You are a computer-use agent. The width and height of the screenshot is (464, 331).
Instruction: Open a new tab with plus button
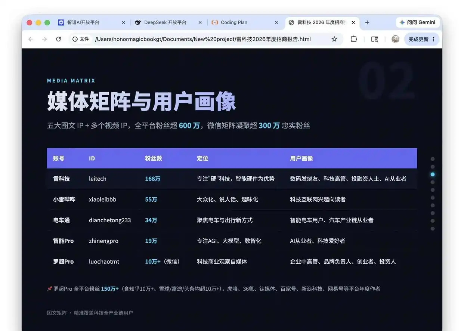point(367,22)
